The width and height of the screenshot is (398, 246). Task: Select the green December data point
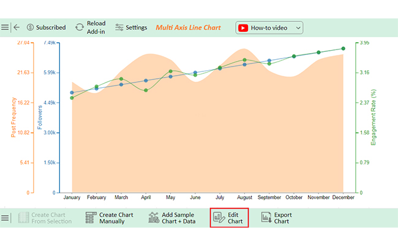click(343, 49)
